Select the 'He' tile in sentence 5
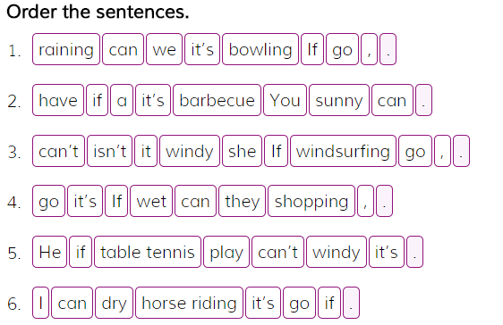The image size is (503, 325). pos(49,252)
